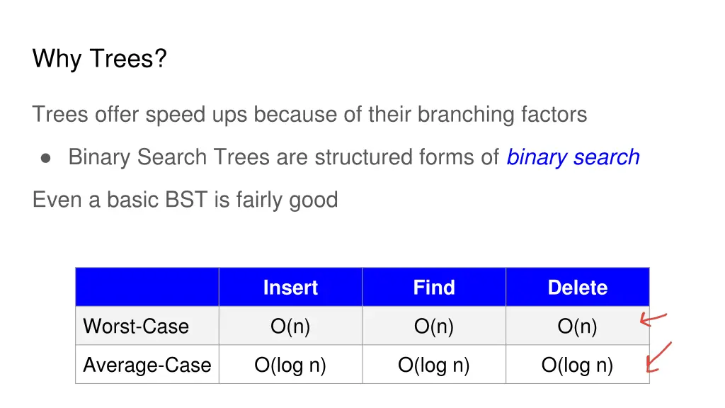Image resolution: width=725 pixels, height=408 pixels.
Task: Select the Find column header
Action: click(434, 288)
